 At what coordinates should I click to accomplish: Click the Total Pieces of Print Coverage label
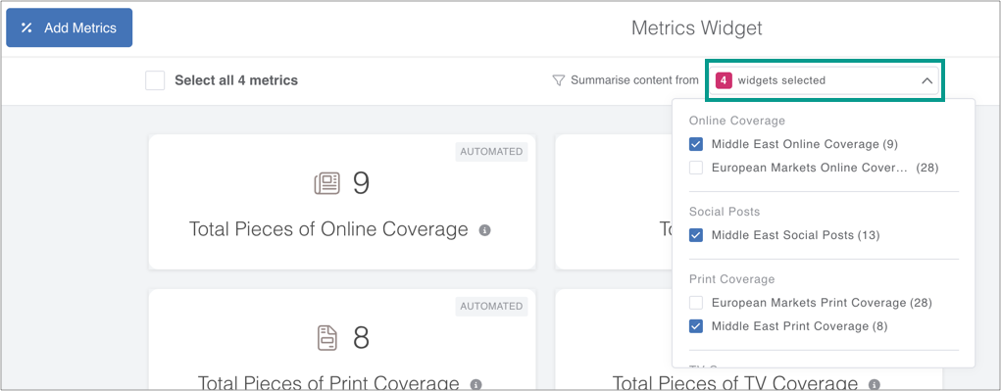click(328, 383)
